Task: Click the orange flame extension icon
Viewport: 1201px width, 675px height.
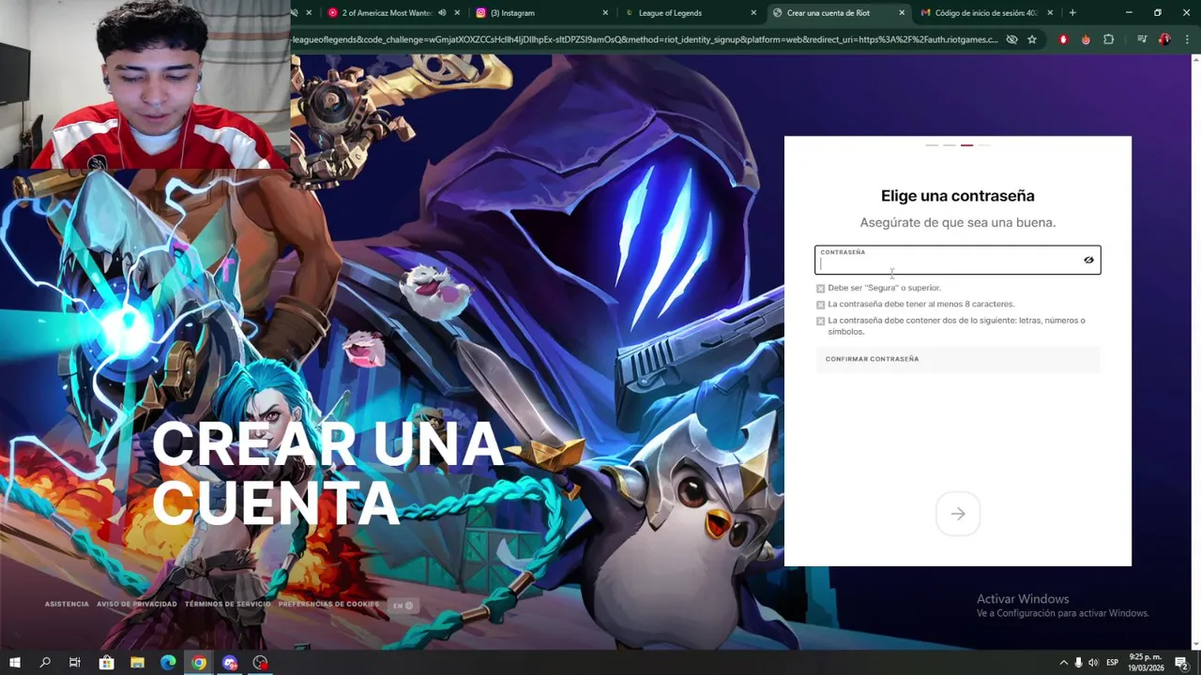Action: [x=1086, y=39]
